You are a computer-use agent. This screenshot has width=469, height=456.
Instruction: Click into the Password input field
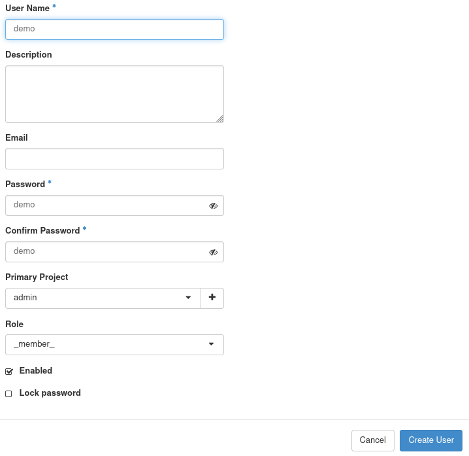point(105,205)
